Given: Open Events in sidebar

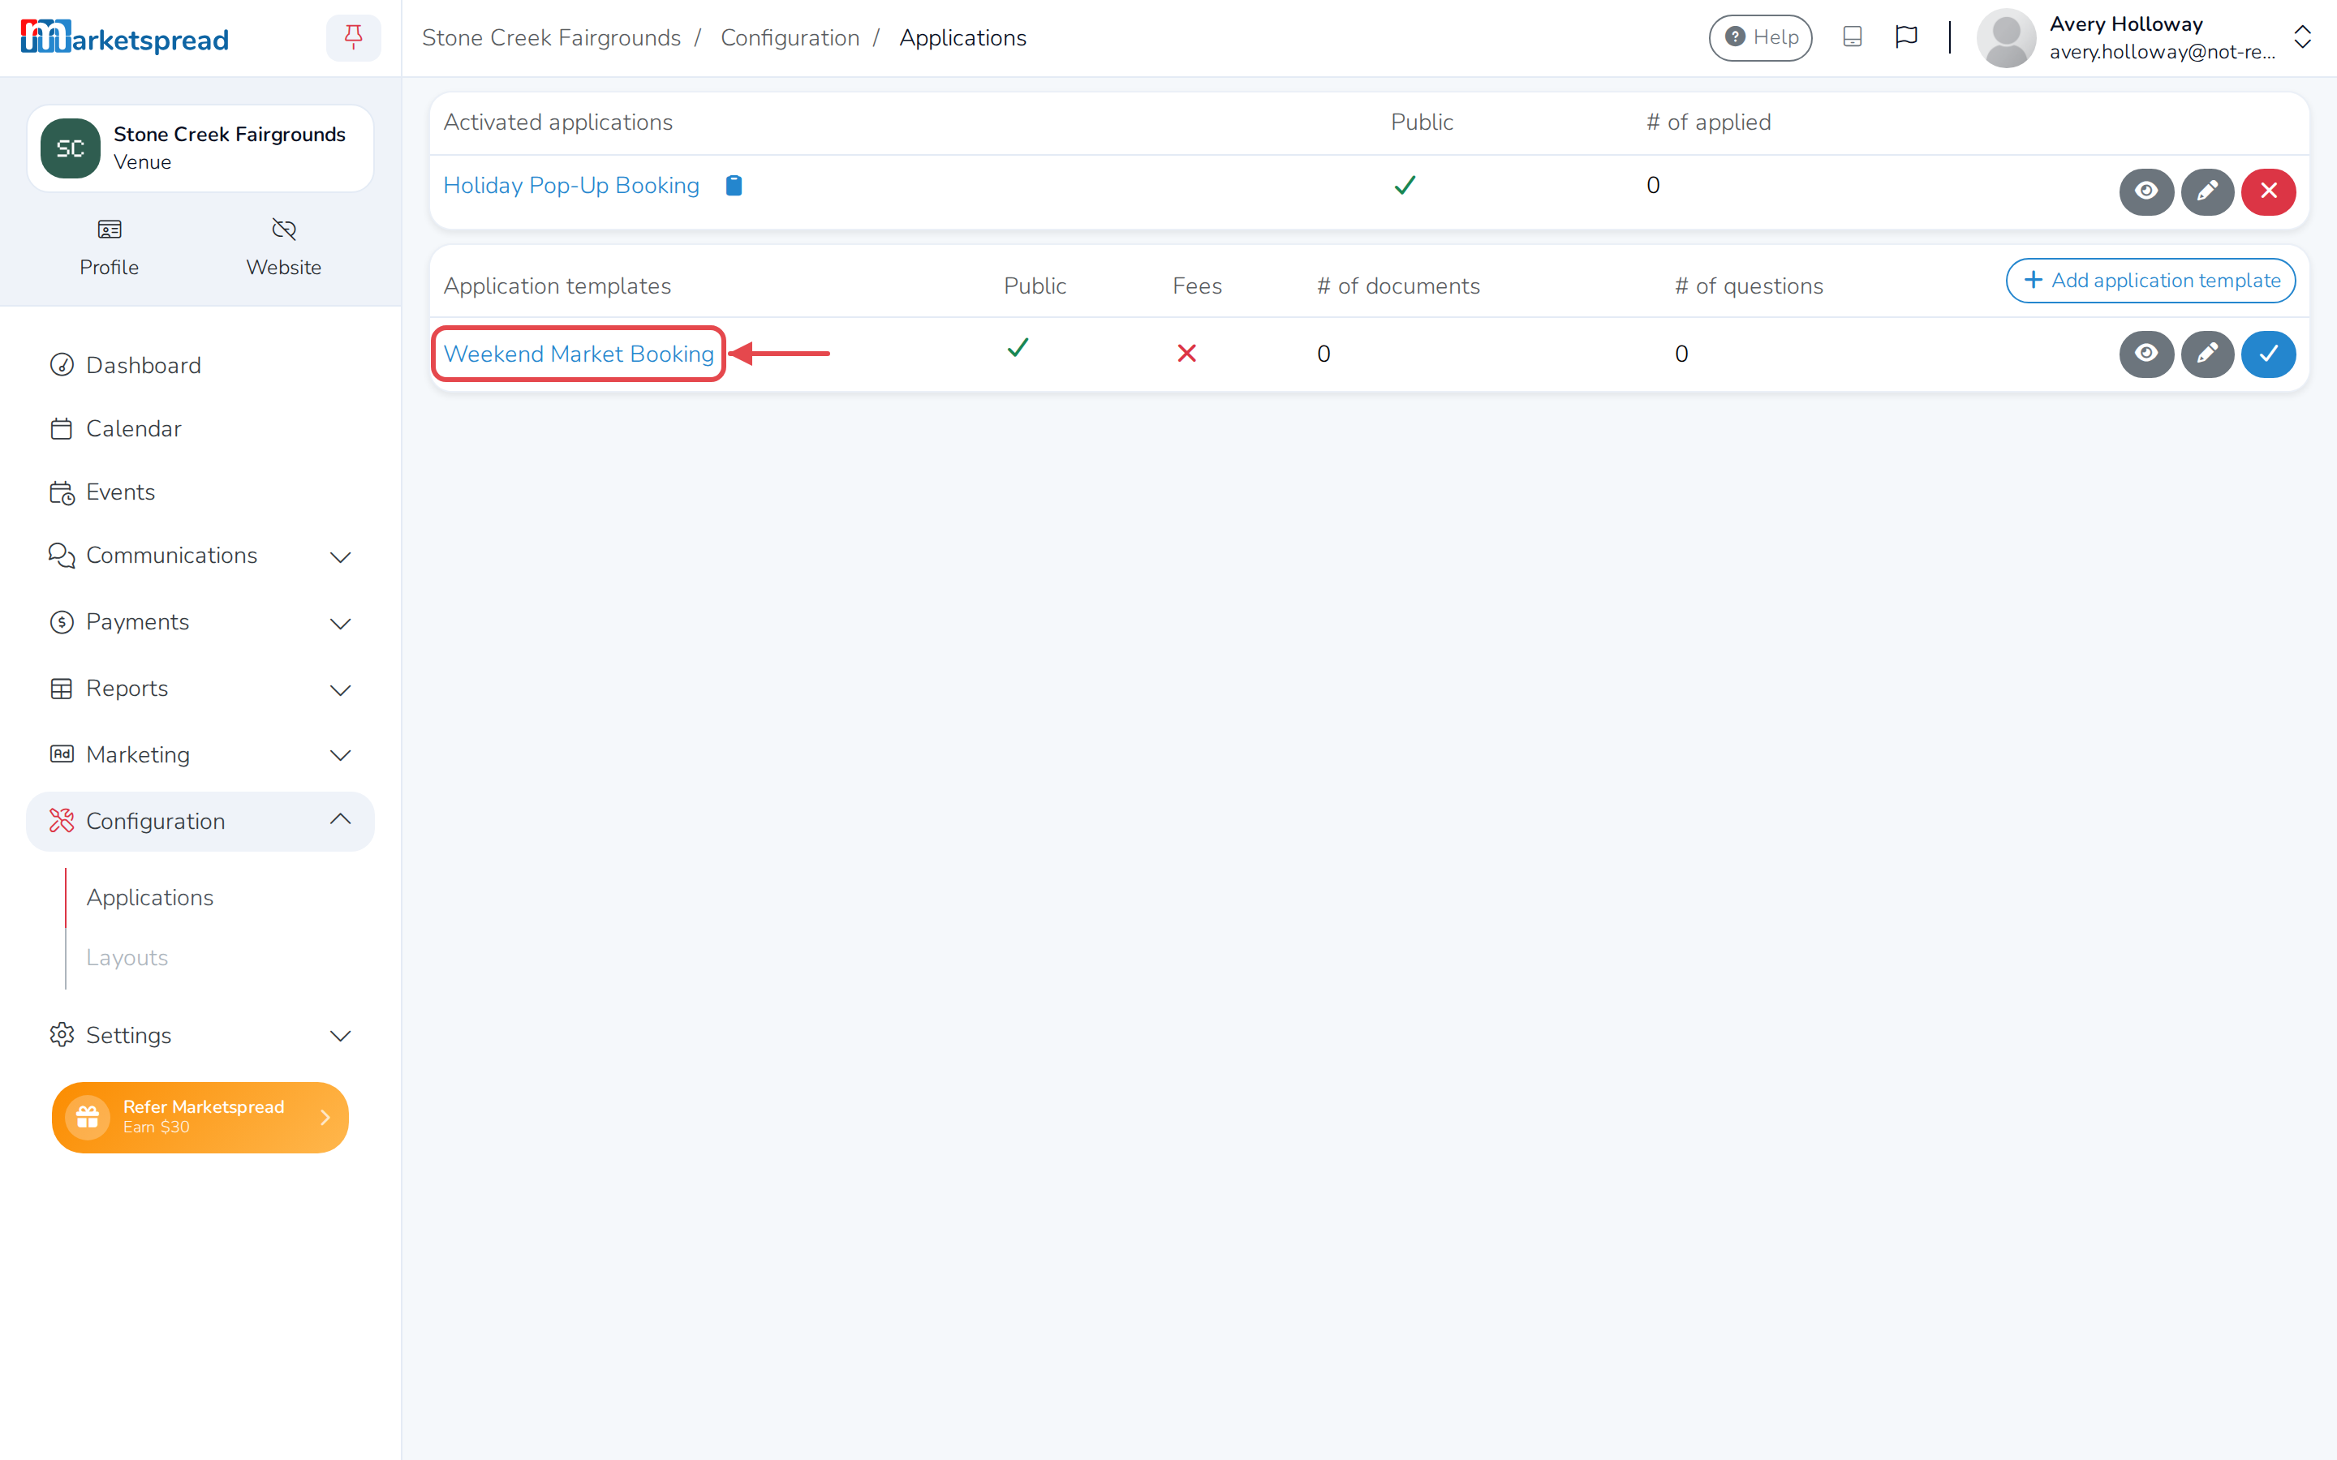Looking at the screenshot, I should [200, 492].
